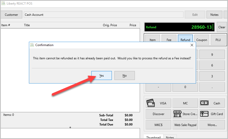Choose MKC$ payment method
The image size is (228, 139).
(158, 125)
